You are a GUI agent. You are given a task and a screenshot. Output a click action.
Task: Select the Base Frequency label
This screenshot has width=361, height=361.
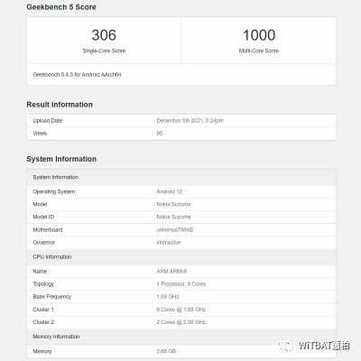[x=52, y=297]
